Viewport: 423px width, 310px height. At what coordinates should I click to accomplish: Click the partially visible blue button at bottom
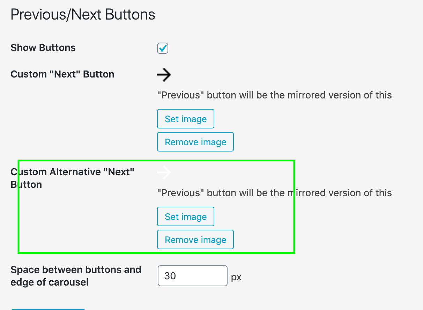tap(48, 309)
